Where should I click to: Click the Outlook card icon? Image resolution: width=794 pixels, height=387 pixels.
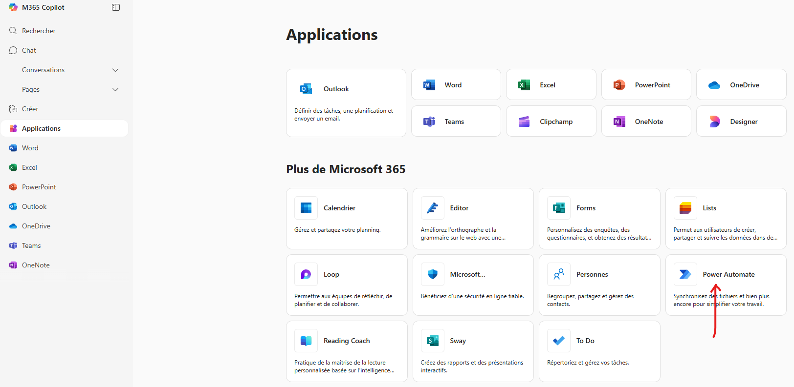point(306,89)
